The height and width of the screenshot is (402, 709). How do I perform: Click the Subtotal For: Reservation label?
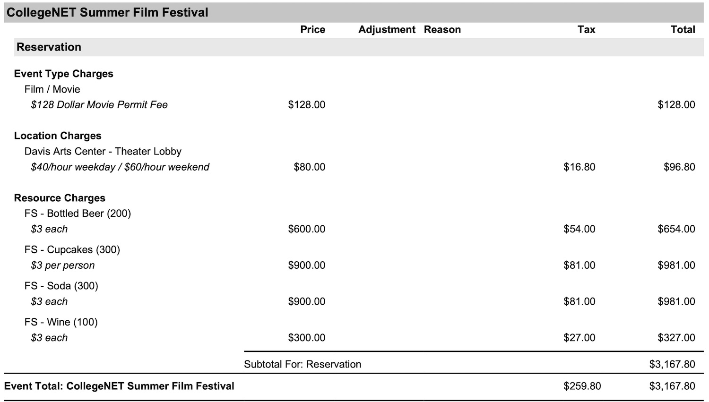[303, 365]
